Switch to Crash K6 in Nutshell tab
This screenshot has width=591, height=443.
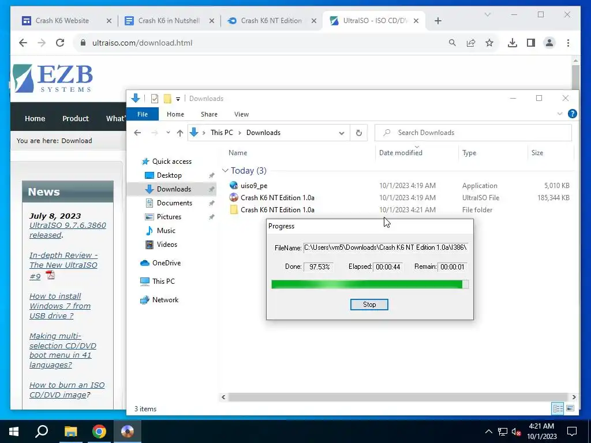click(169, 21)
